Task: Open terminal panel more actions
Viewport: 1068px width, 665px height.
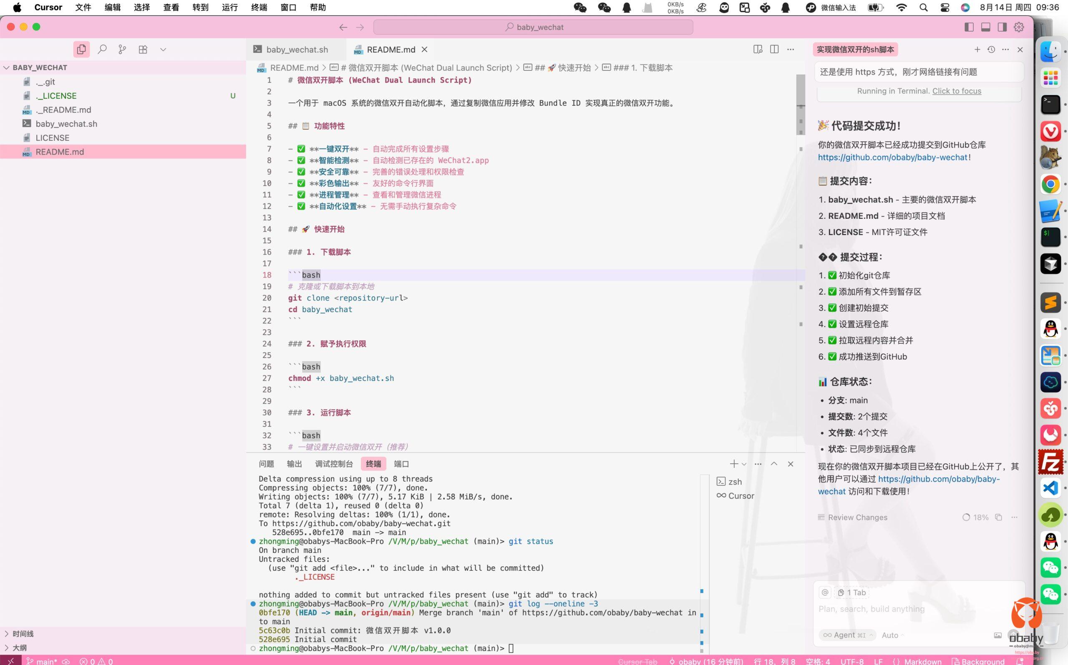Action: (x=758, y=464)
